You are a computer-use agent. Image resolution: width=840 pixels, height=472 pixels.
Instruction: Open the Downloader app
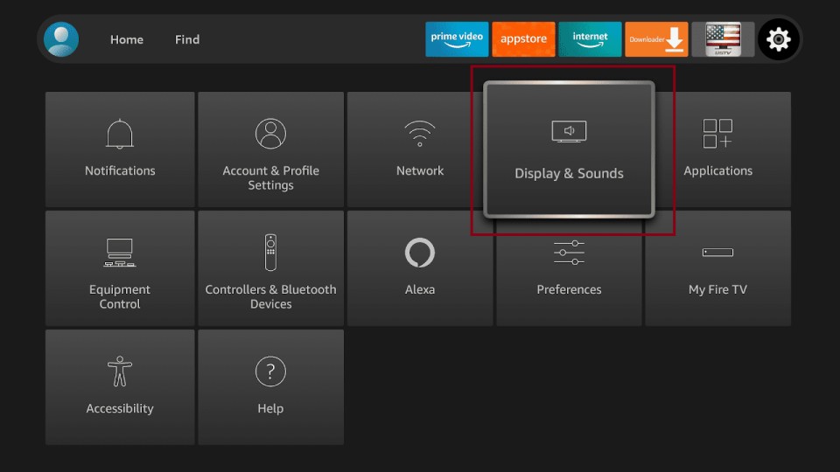click(656, 39)
